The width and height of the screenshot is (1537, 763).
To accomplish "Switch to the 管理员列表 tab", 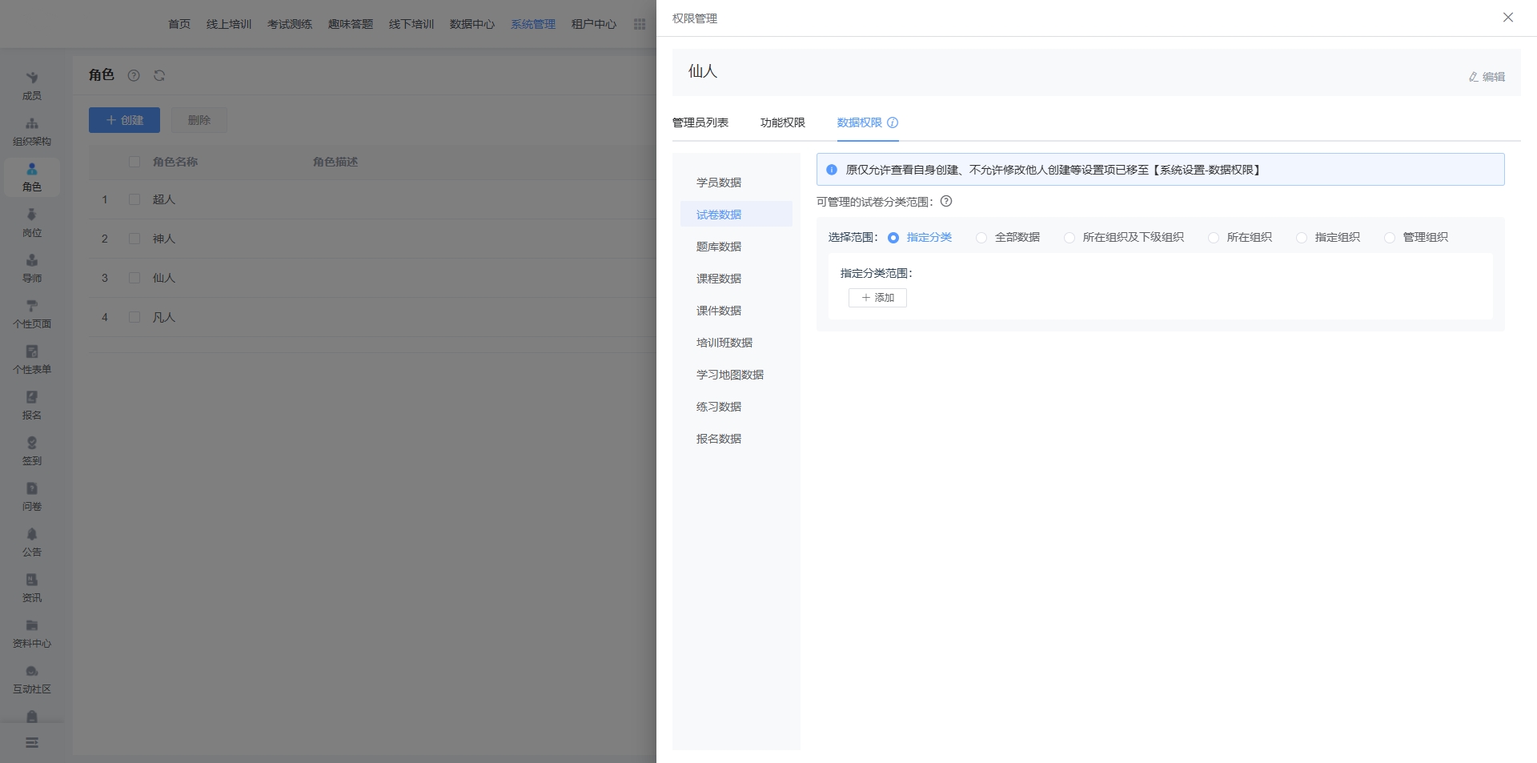I will click(x=700, y=122).
